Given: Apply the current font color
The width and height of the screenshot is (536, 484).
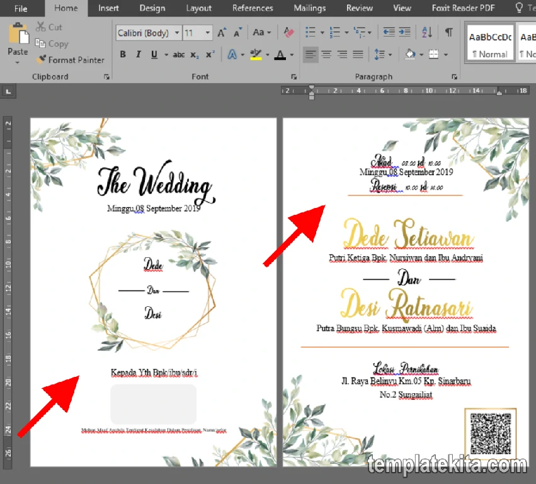Looking at the screenshot, I should [x=280, y=54].
